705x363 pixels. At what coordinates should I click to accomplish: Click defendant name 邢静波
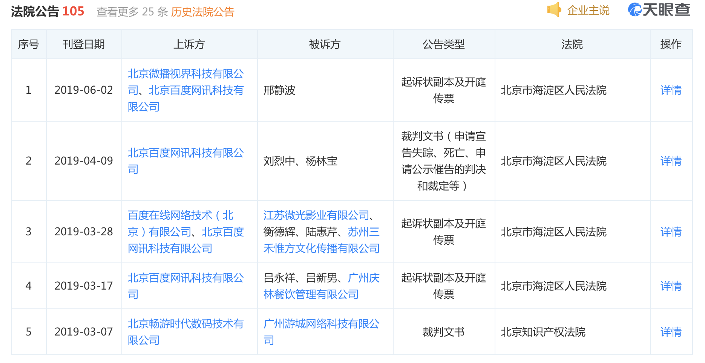click(279, 90)
